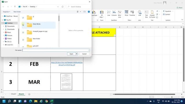Insert a Line sparkline
Screen dimensions: 185x104
[109, 13]
